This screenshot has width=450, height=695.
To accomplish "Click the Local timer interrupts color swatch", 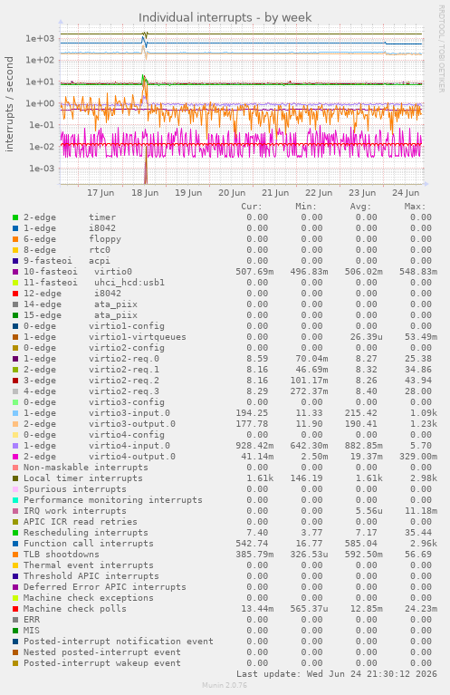I will coord(15,478).
